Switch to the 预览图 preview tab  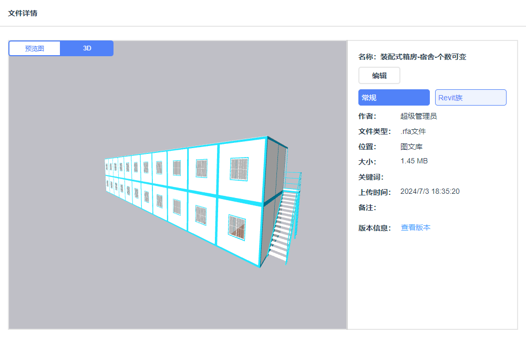pyautogui.click(x=34, y=48)
